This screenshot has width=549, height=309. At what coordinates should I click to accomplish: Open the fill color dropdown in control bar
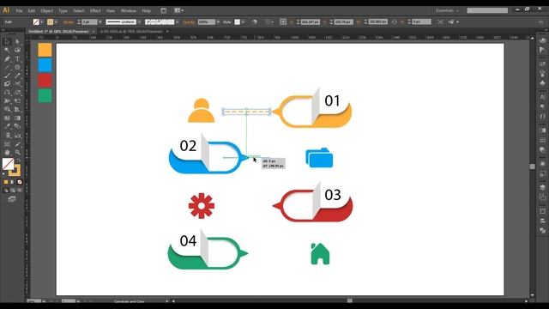(x=42, y=22)
